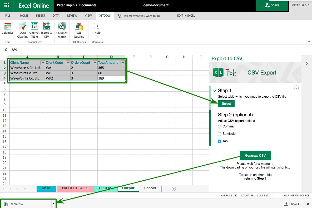312x208 pixels.
Task: Switch to the REVIEW ribbon tab
Action: click(x=72, y=16)
